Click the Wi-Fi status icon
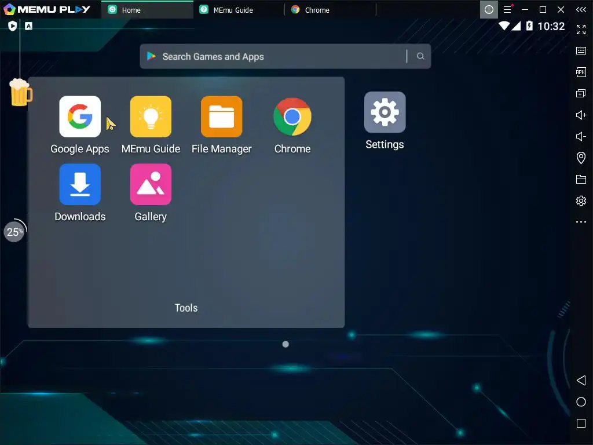Screen dimensions: 593x445 point(504,25)
